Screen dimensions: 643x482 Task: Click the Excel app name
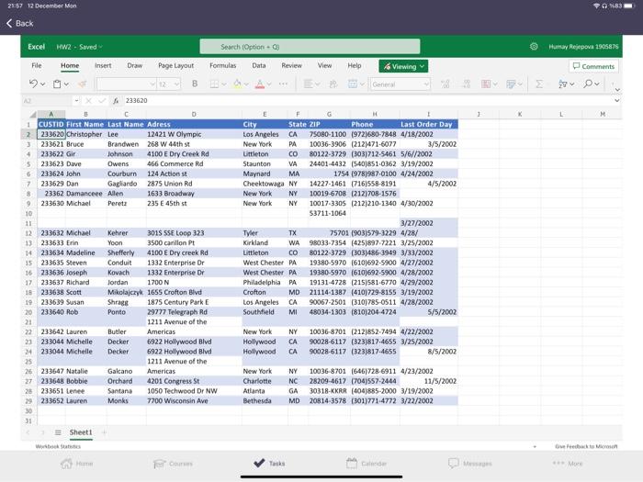point(36,47)
